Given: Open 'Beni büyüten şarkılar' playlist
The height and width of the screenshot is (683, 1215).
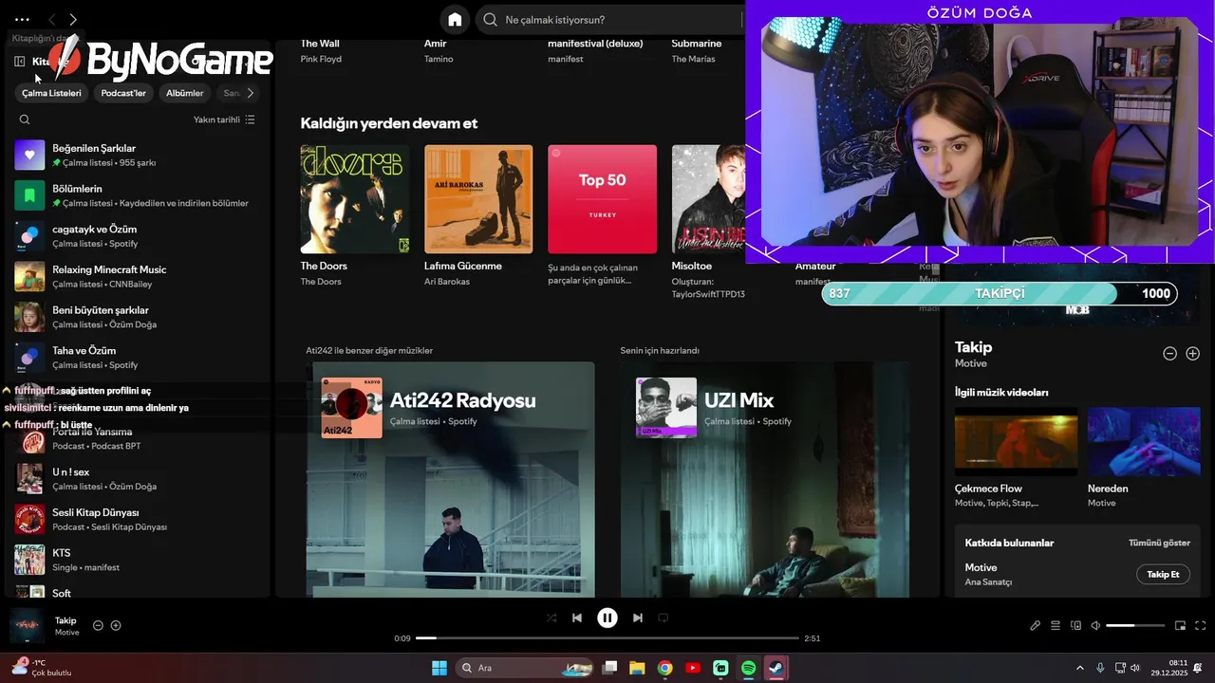Looking at the screenshot, I should tap(138, 317).
